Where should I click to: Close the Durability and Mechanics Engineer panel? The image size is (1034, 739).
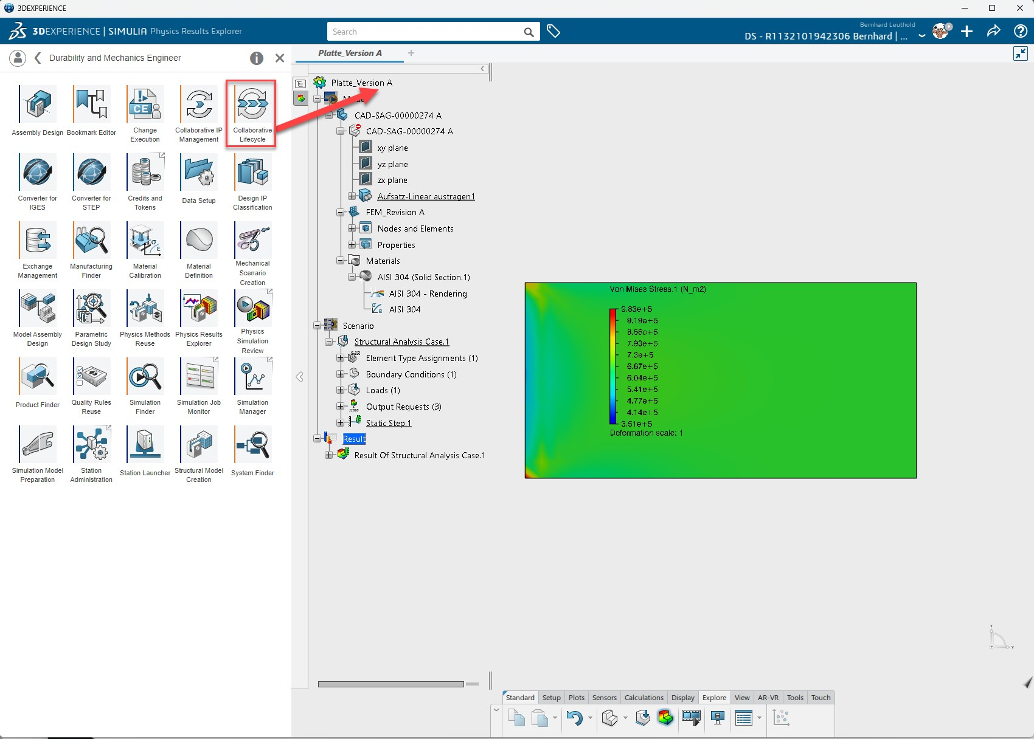280,58
